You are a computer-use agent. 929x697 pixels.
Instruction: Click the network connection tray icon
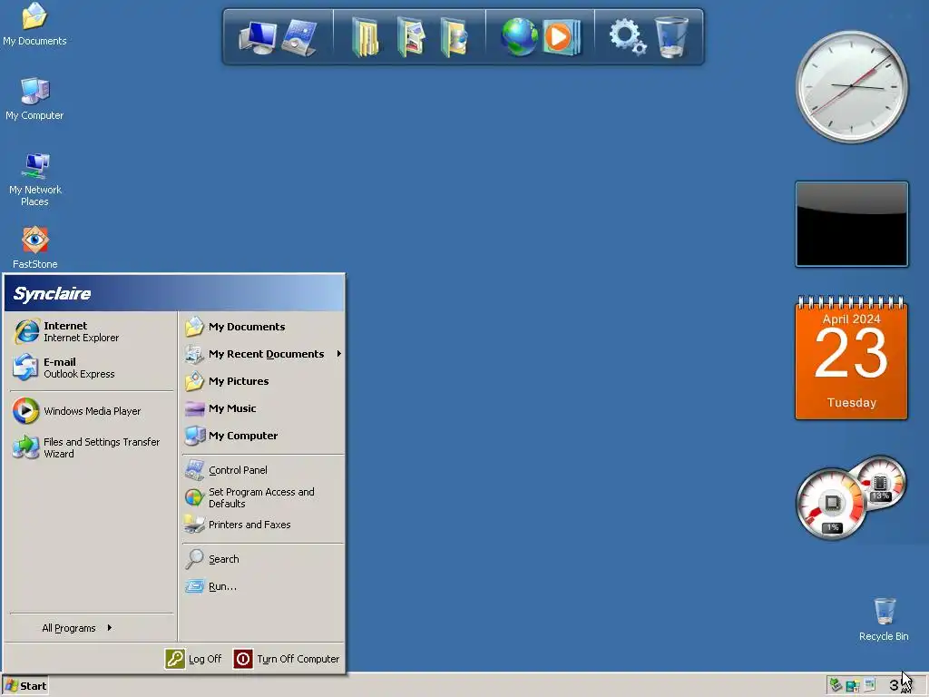tap(853, 686)
